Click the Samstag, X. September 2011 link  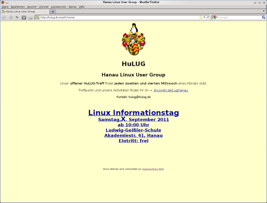click(133, 119)
